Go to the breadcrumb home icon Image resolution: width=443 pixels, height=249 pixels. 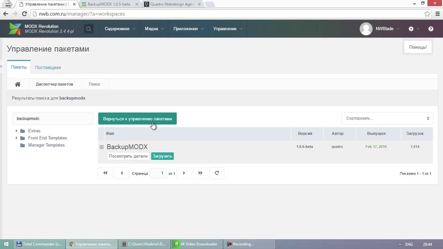18,84
